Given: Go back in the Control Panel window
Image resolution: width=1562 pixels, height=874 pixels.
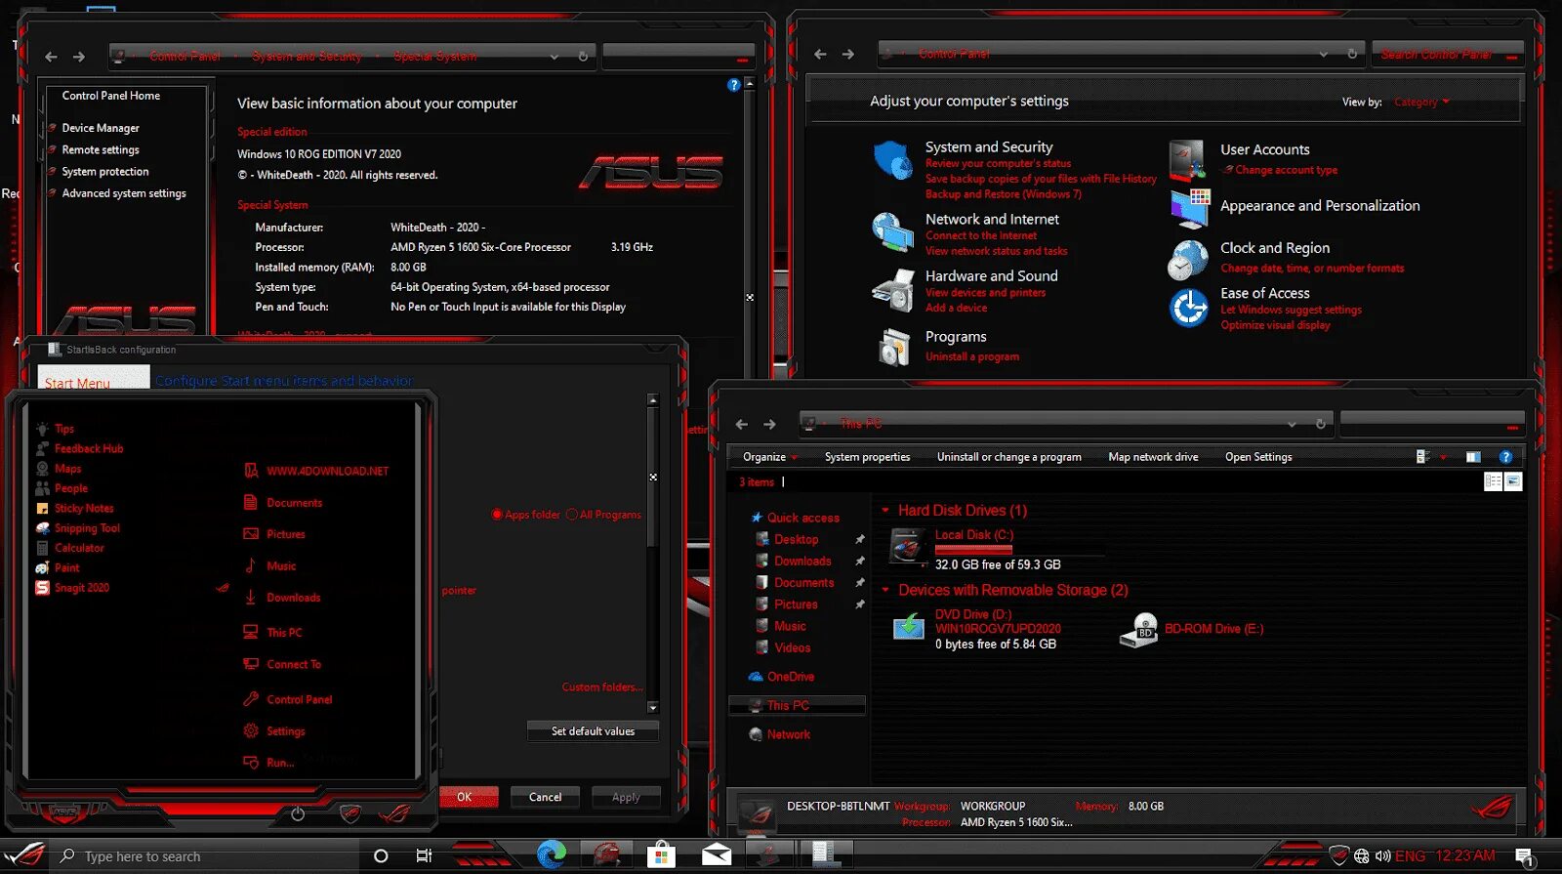Looking at the screenshot, I should pos(820,54).
